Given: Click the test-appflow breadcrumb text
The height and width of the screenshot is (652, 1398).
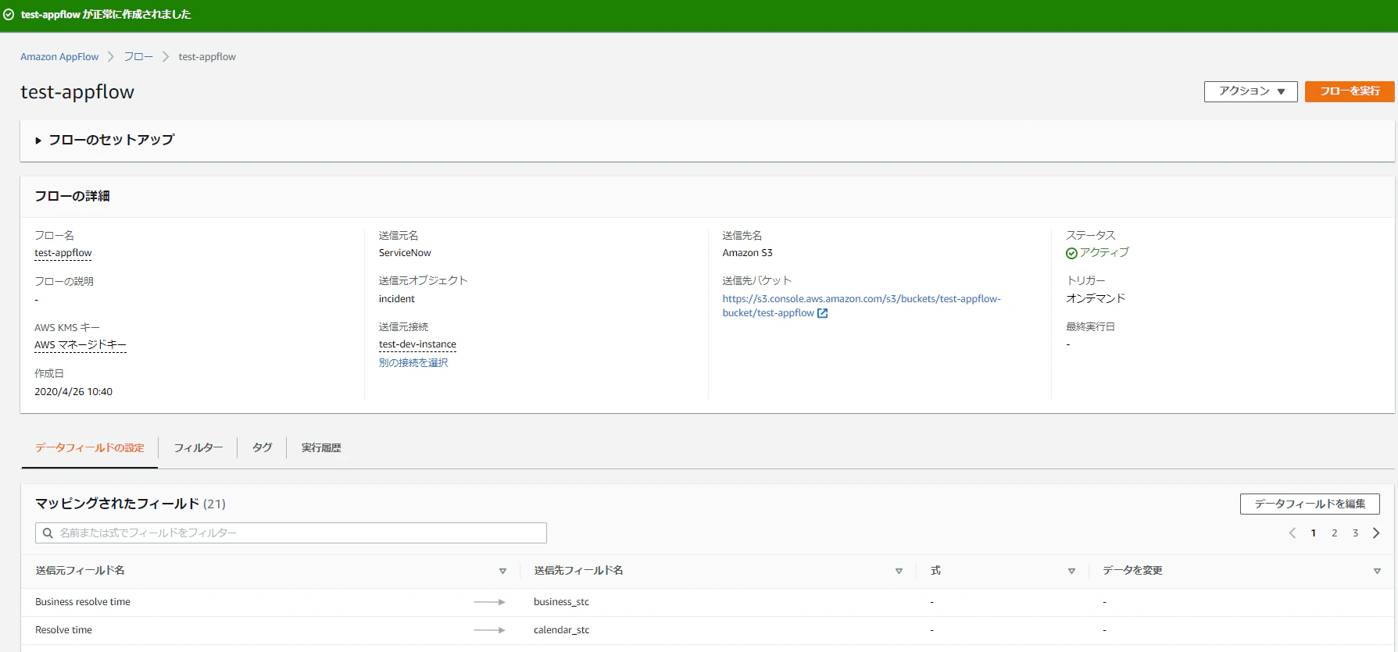Looking at the screenshot, I should point(207,57).
